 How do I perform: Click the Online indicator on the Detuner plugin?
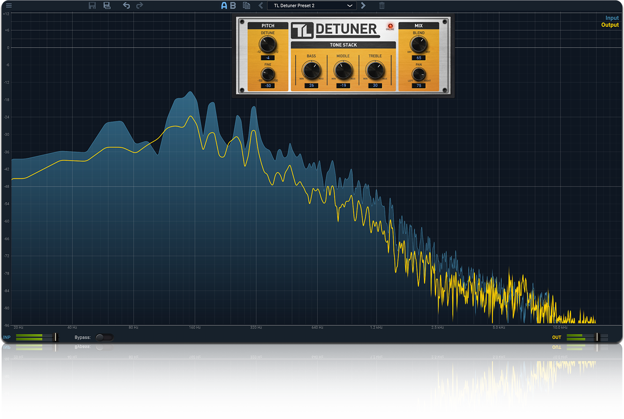click(390, 27)
